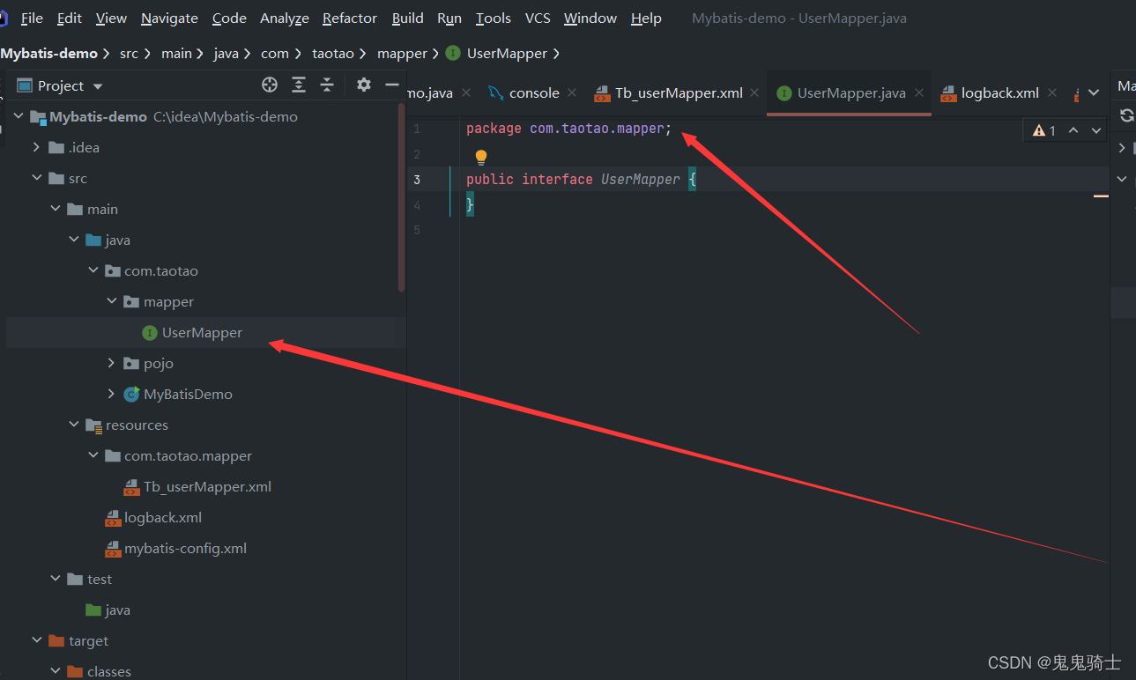Open Project panel settings gear
This screenshot has height=680, width=1136.
(x=364, y=85)
